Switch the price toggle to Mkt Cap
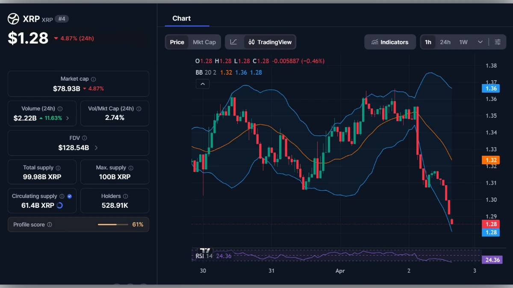 (x=204, y=42)
